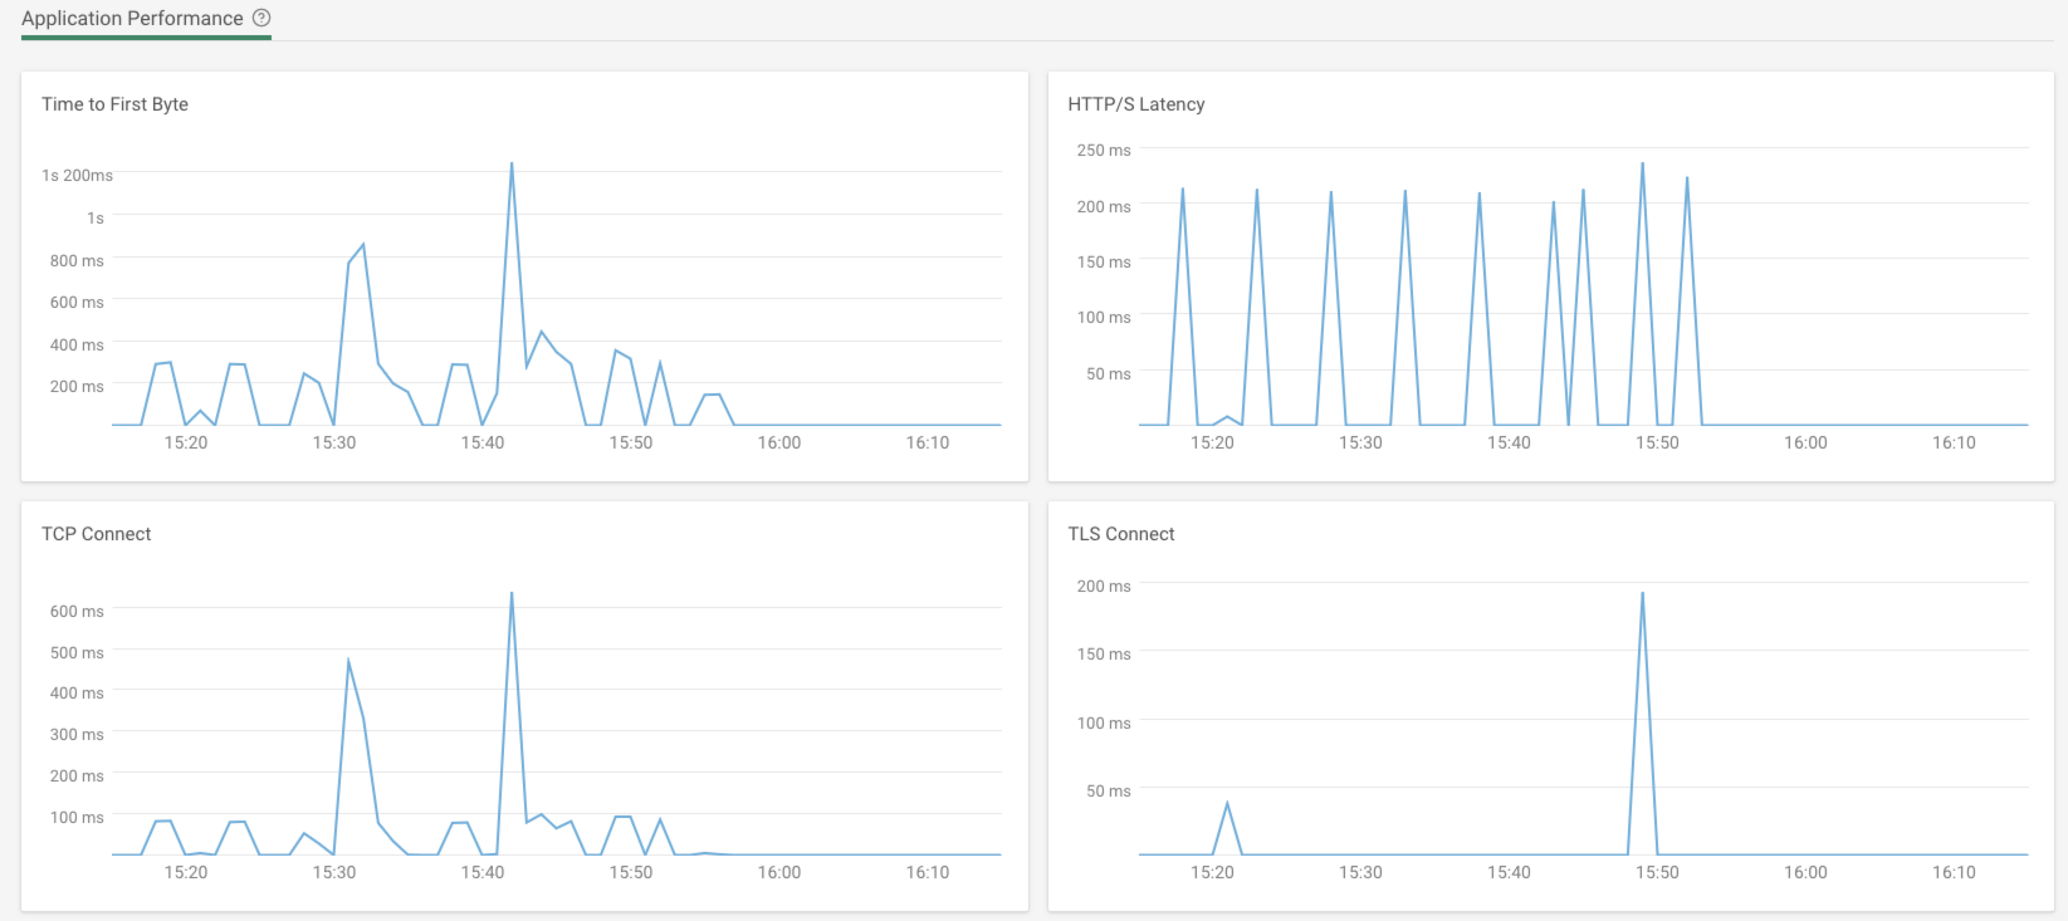Image resolution: width=2068 pixels, height=921 pixels.
Task: Click the 1s 200ms axis label
Action: [77, 175]
